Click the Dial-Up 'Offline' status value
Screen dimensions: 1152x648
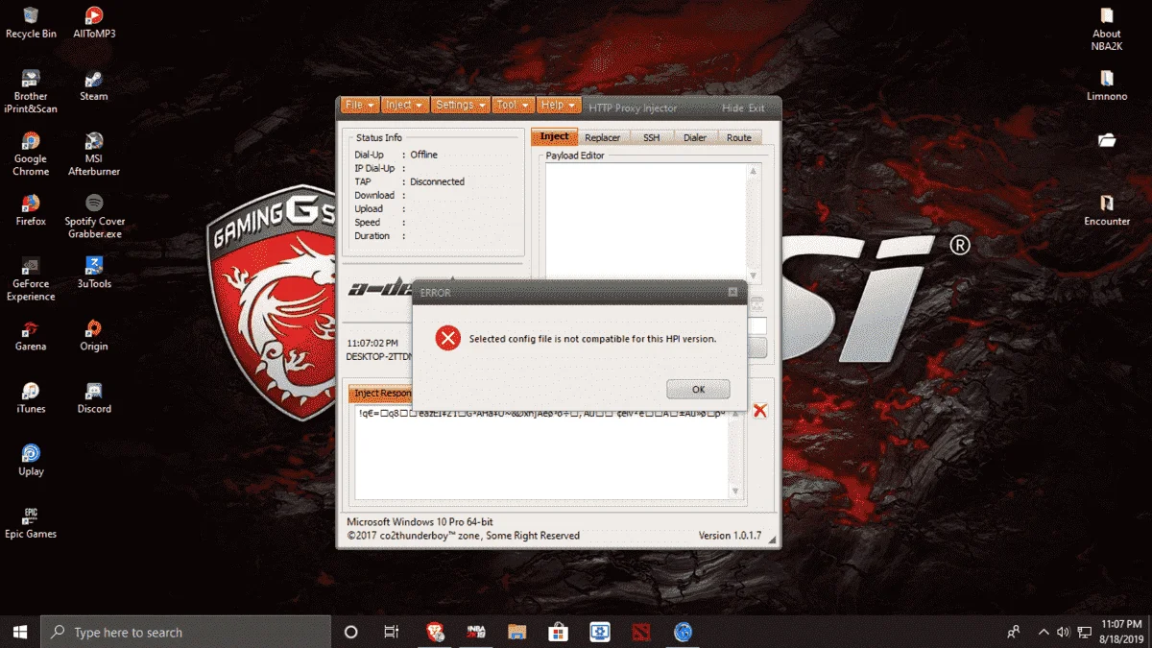tap(423, 155)
